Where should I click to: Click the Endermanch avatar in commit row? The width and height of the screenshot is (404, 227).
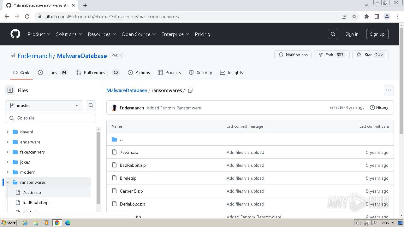[x=114, y=108]
